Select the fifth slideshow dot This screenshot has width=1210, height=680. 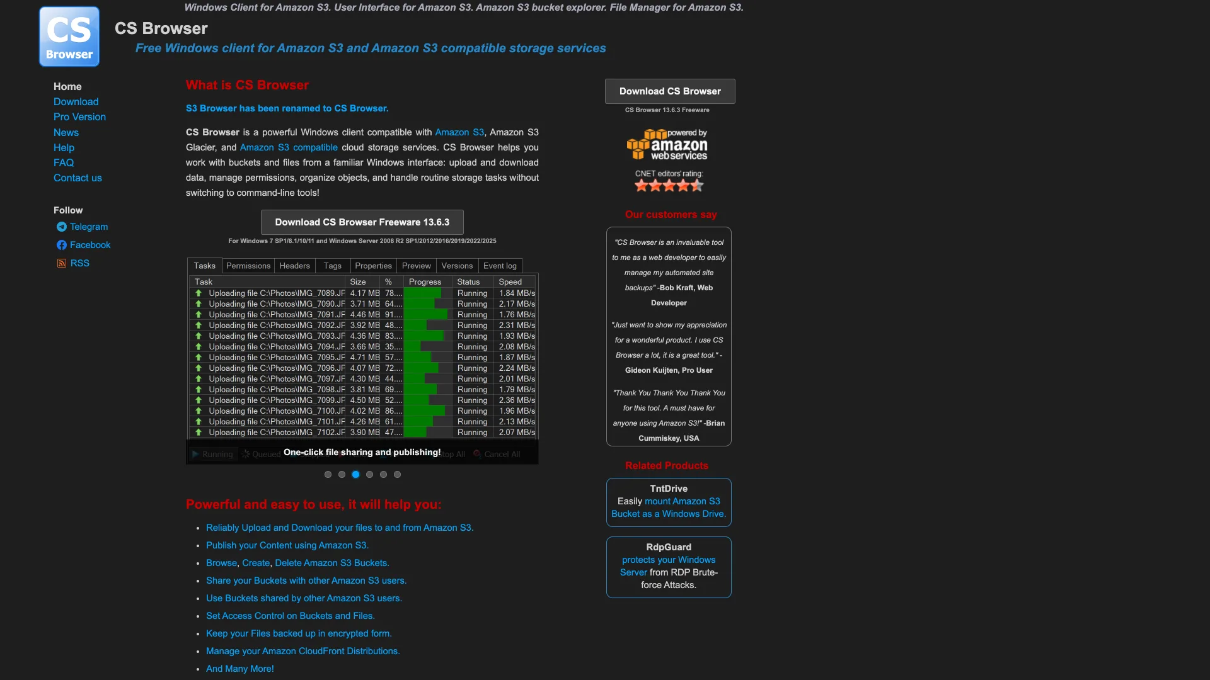(383, 475)
